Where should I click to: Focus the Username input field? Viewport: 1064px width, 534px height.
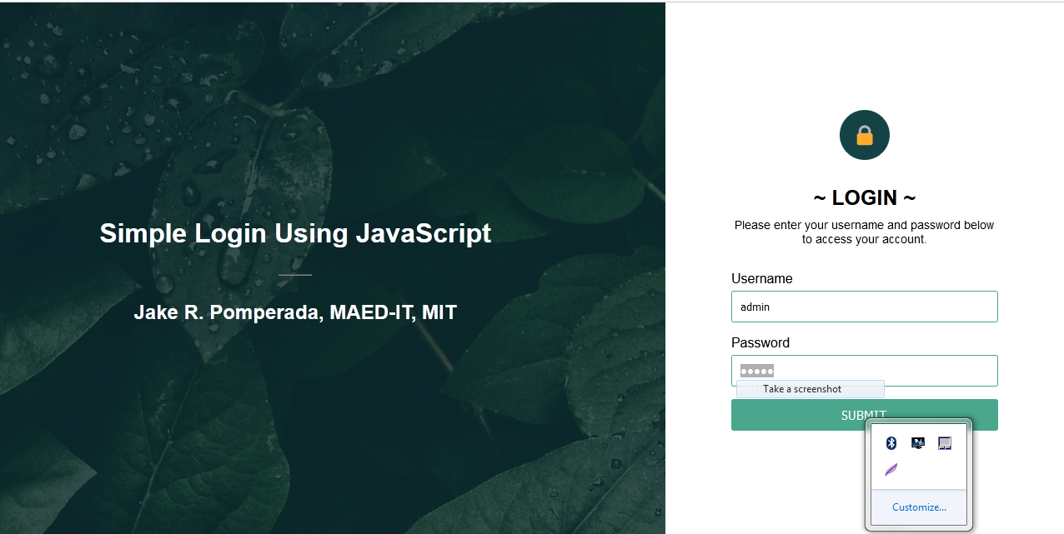point(864,307)
